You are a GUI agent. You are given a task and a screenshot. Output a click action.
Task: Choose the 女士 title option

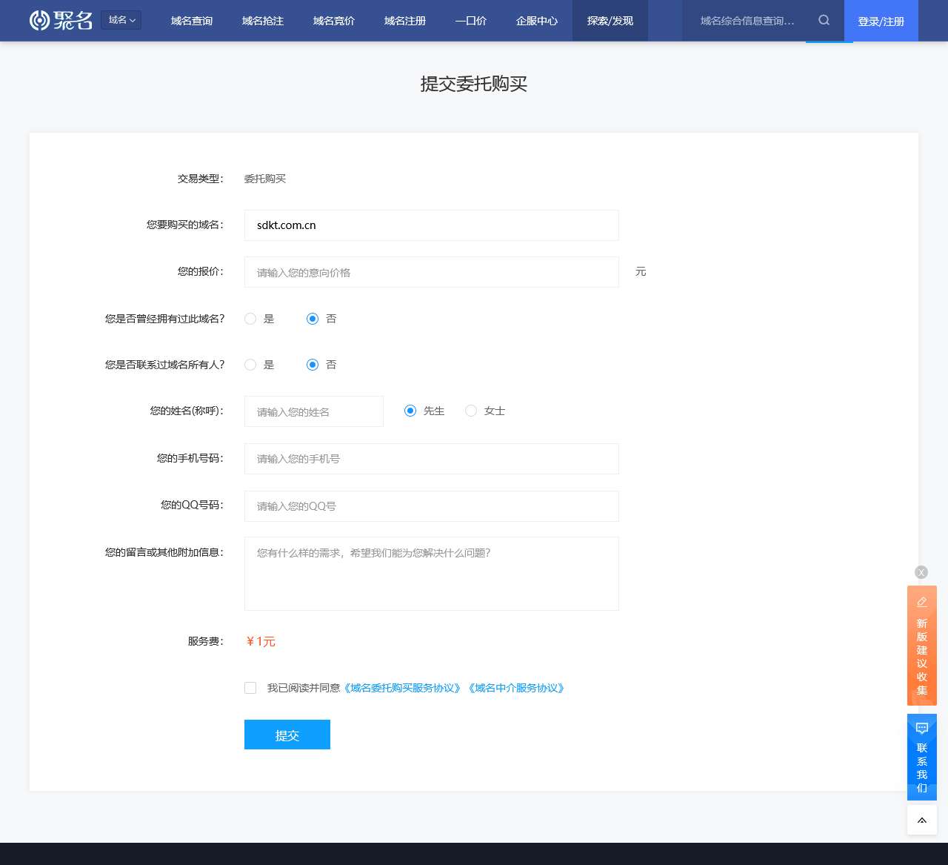click(471, 411)
